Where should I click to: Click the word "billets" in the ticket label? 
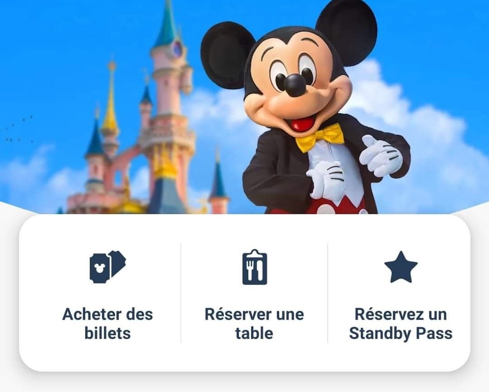click(x=107, y=333)
